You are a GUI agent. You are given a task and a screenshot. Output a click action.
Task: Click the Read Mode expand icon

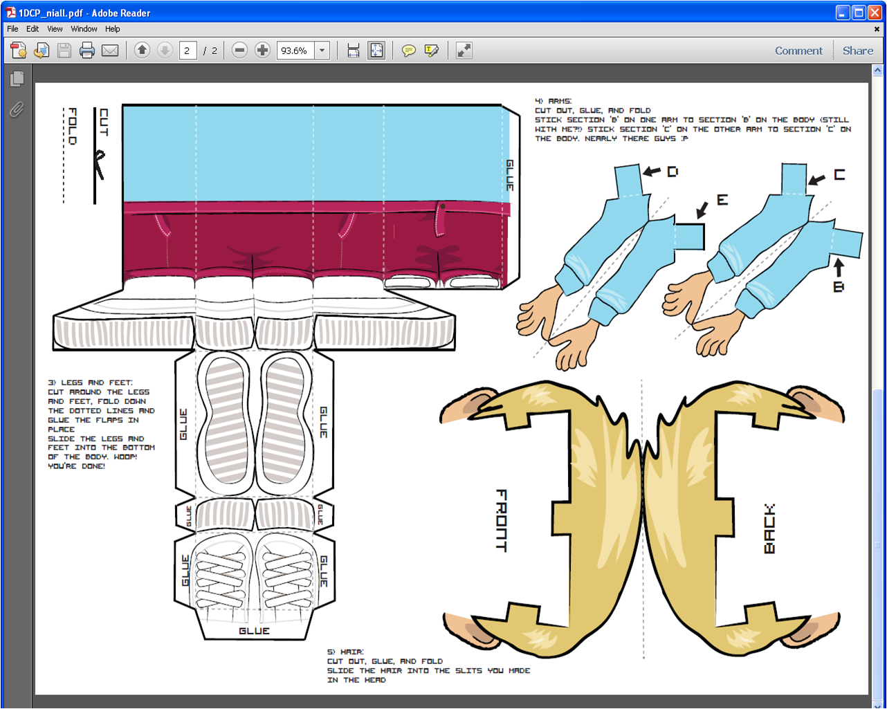[464, 50]
